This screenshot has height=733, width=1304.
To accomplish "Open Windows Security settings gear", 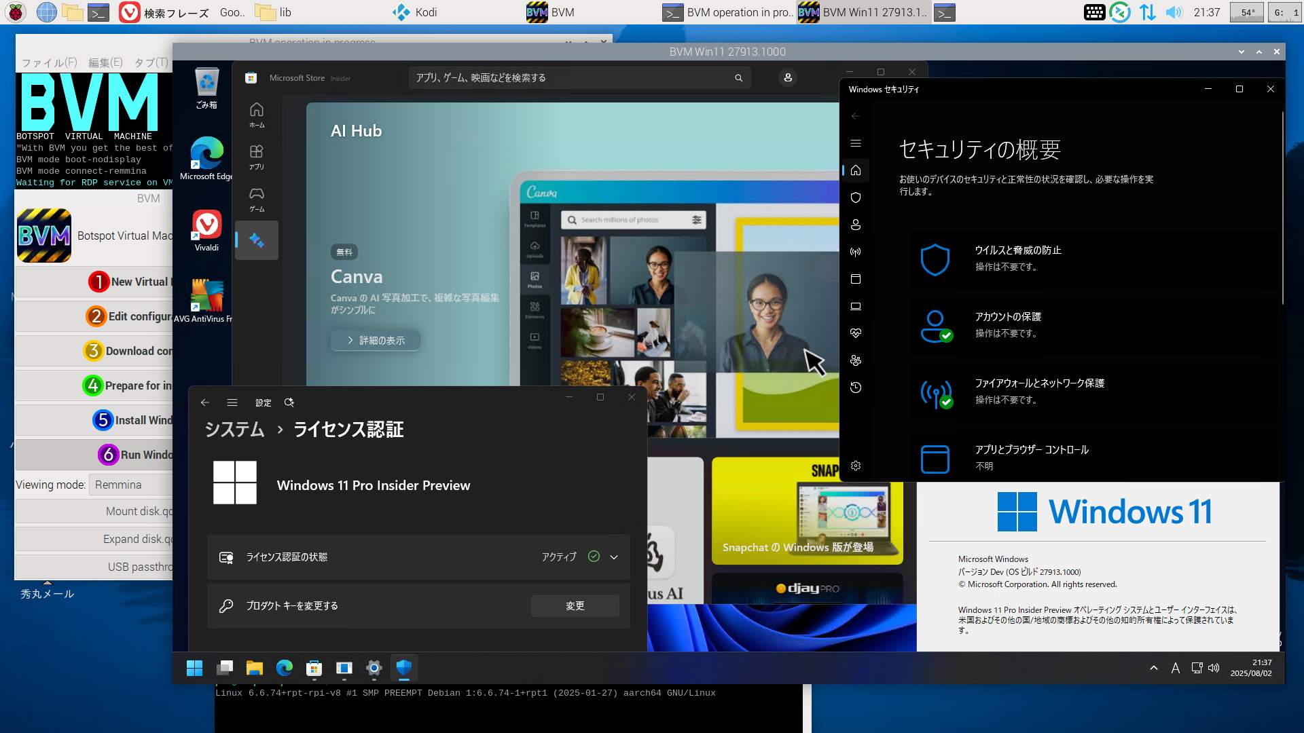I will click(856, 466).
